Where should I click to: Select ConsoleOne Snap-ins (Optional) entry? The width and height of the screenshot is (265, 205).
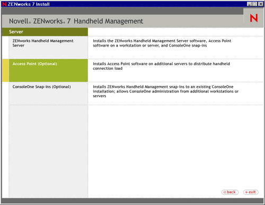(48, 94)
